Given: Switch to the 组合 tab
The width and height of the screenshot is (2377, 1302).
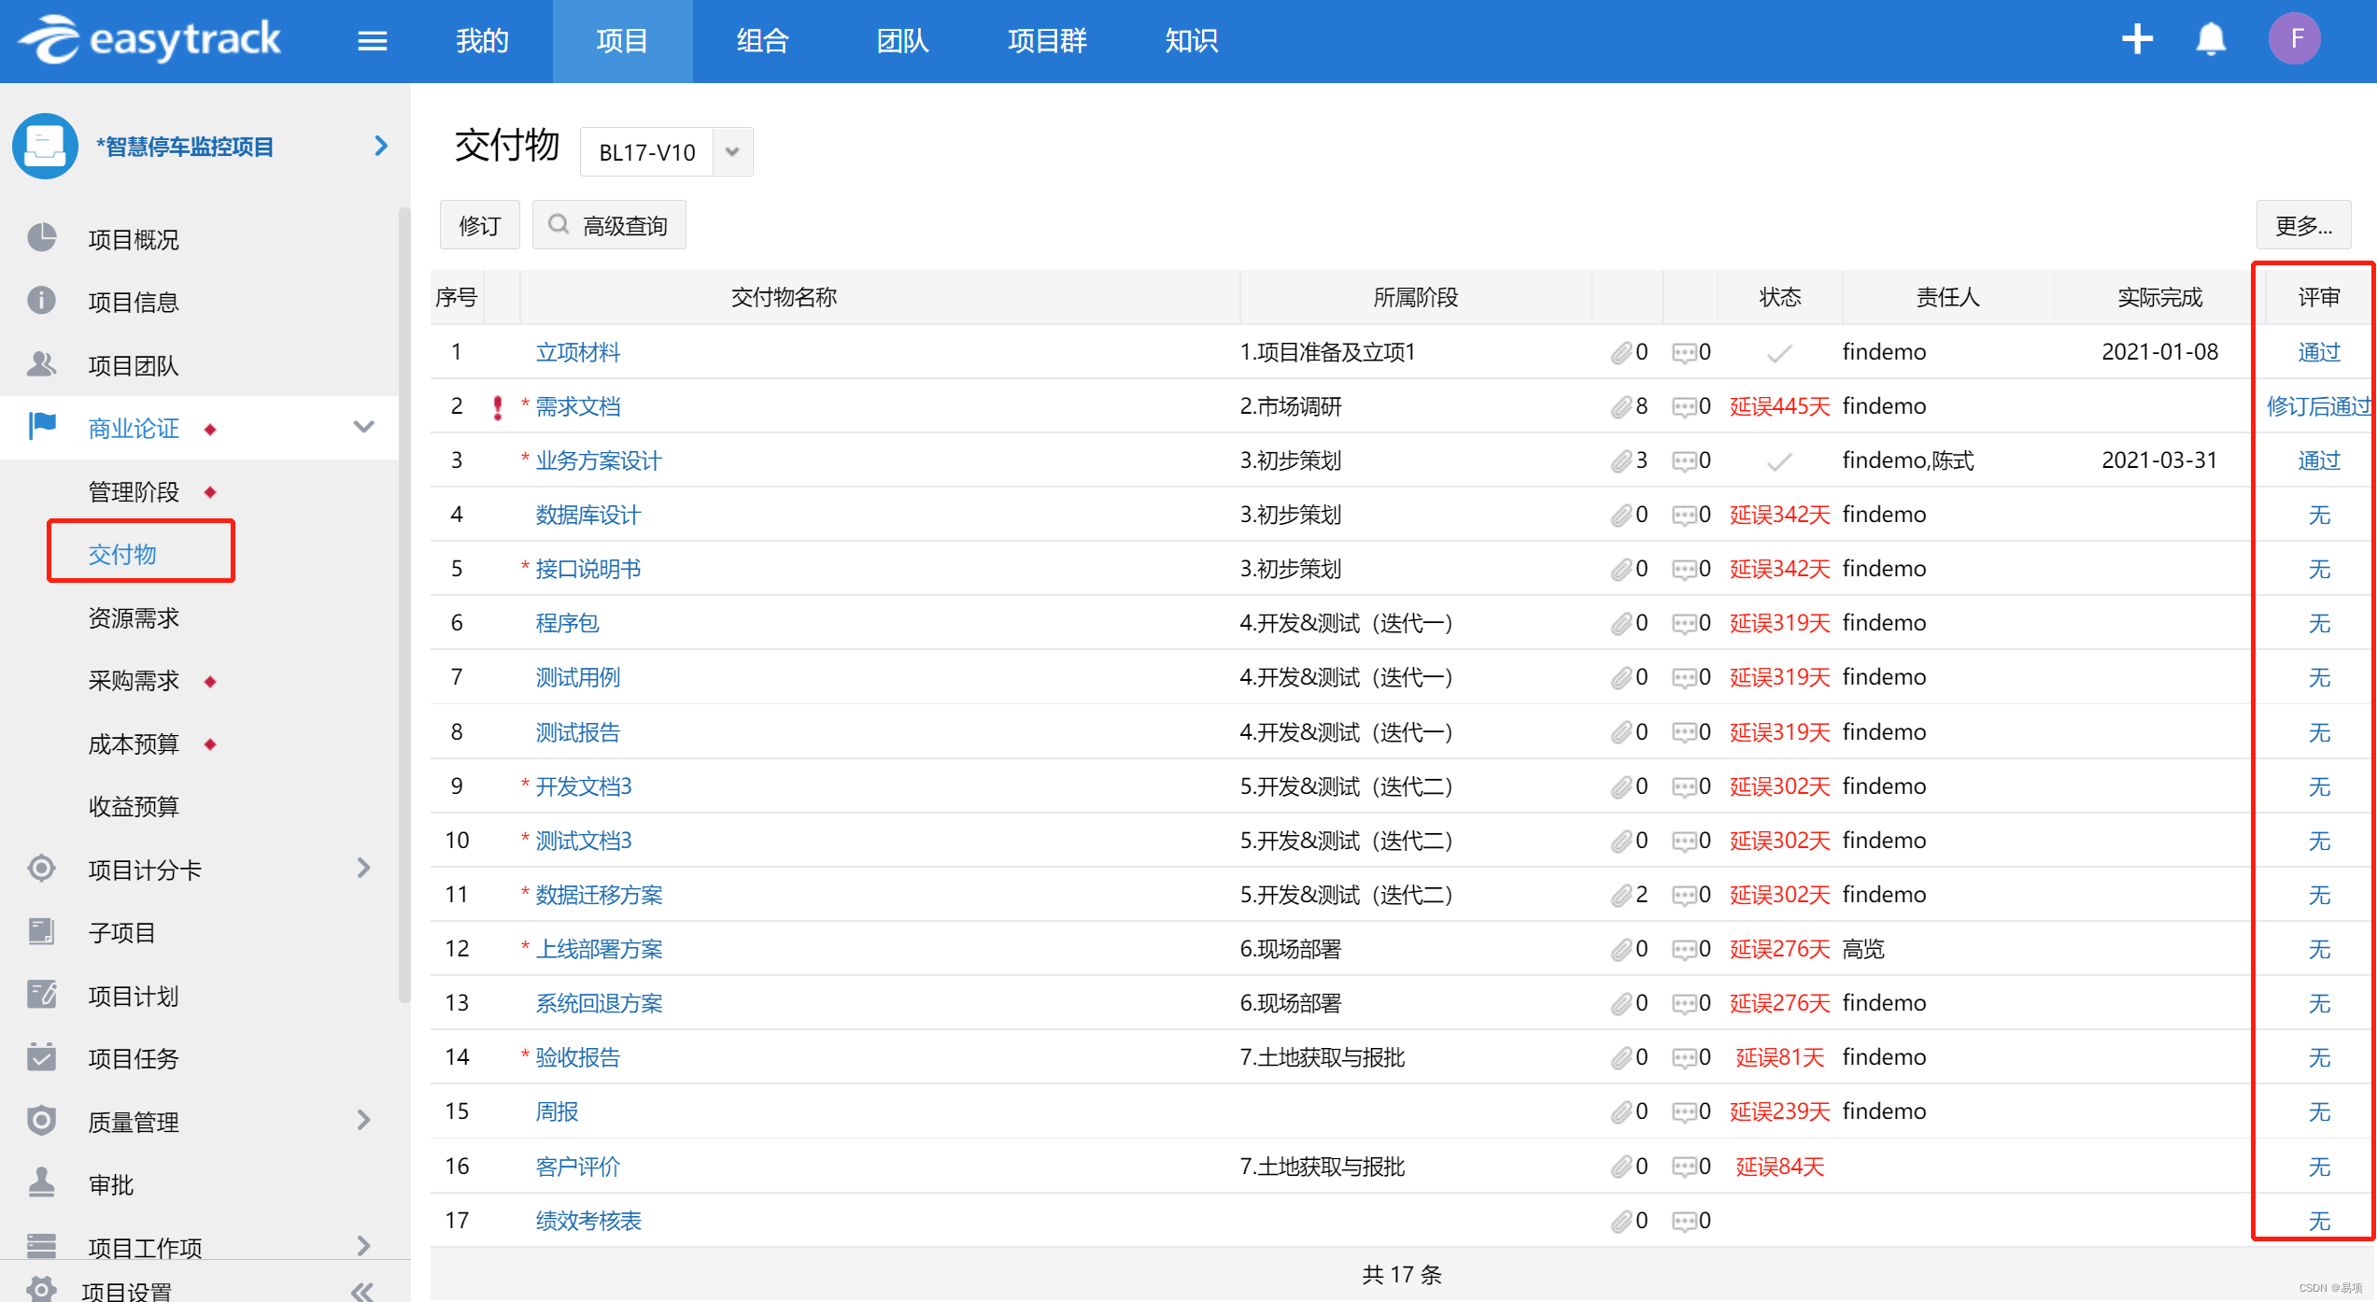Looking at the screenshot, I should [x=763, y=41].
